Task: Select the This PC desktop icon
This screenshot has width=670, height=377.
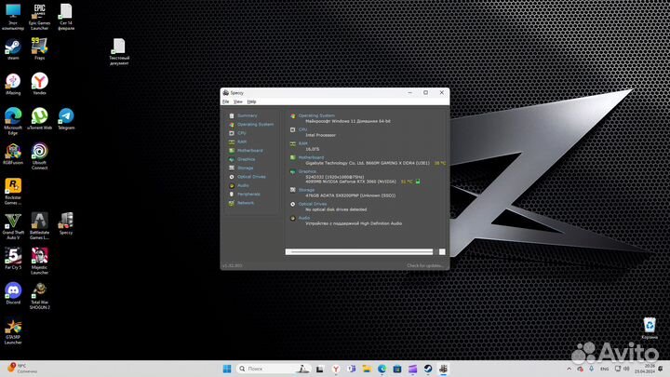Action: tap(13, 17)
